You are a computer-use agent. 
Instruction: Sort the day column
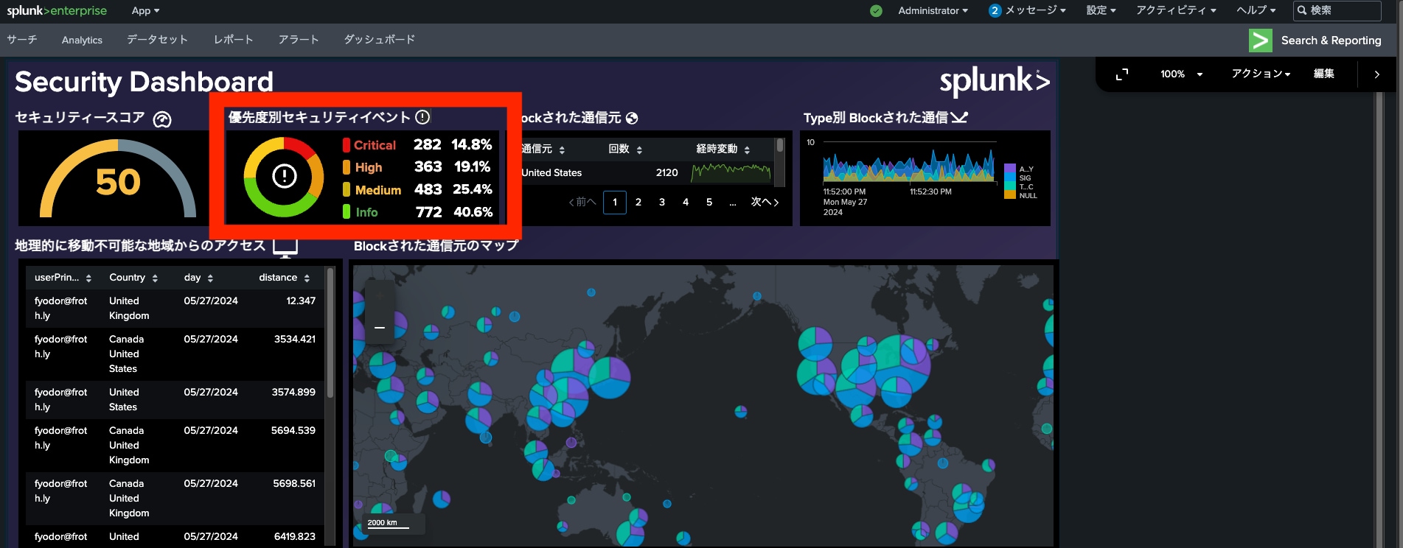198,278
